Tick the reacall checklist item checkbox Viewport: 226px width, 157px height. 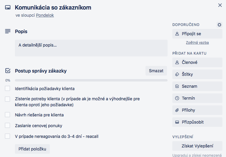coord(7,136)
